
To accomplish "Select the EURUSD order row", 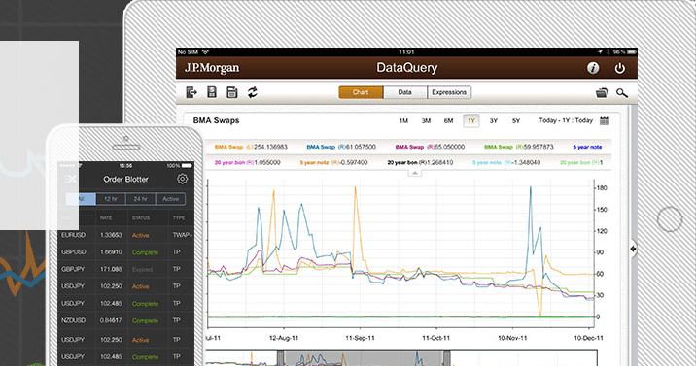I will pos(126,235).
